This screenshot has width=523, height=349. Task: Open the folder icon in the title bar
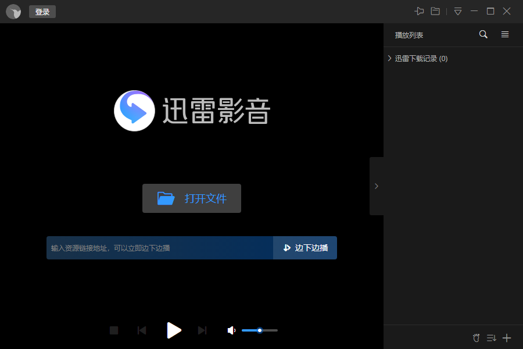click(x=435, y=10)
